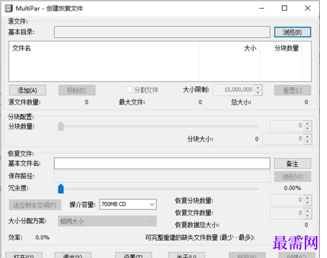
Task: Click the 分块数量 block count slider handle
Action: (x=61, y=126)
